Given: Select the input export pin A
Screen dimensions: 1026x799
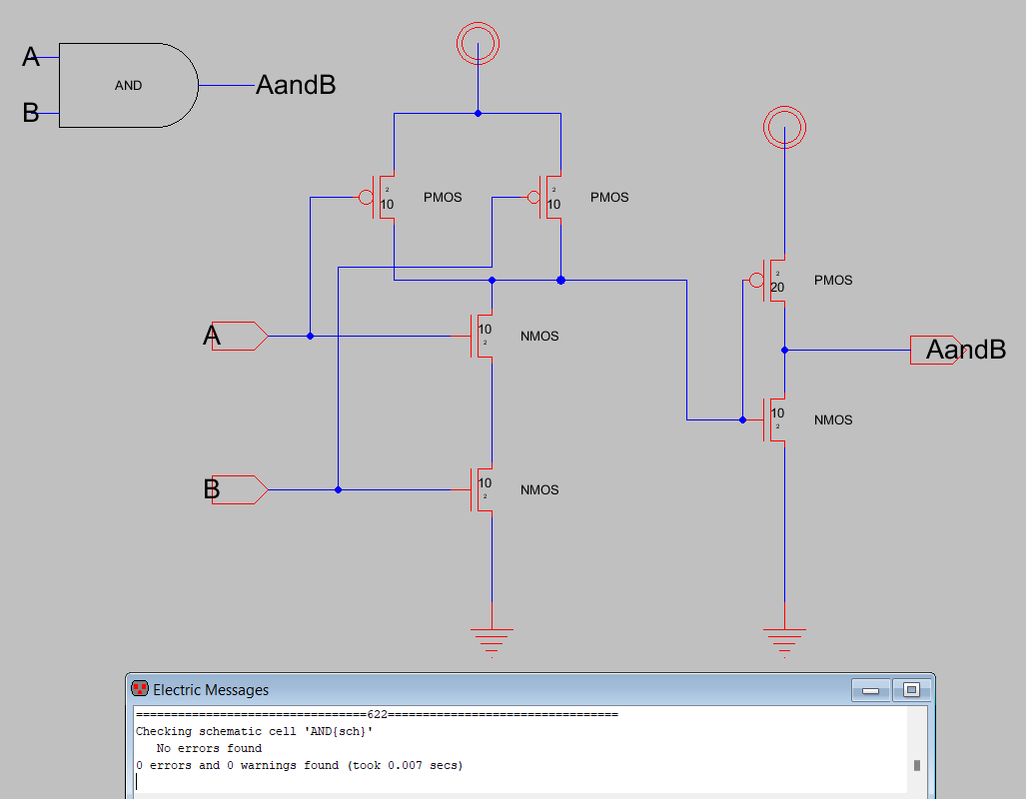Looking at the screenshot, I should click(240, 336).
